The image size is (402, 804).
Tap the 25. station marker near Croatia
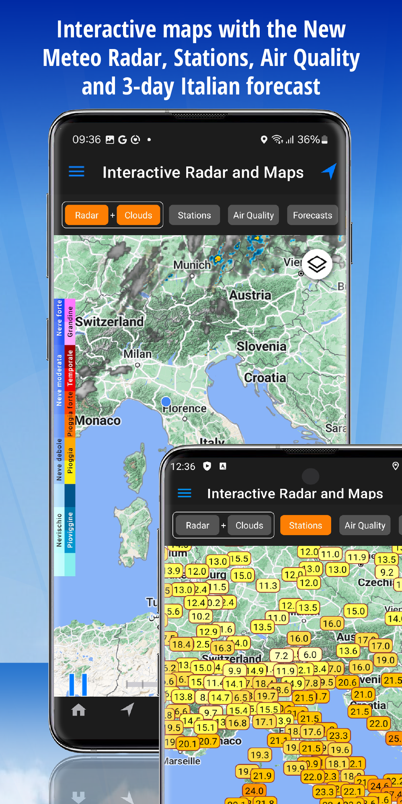[x=394, y=738]
